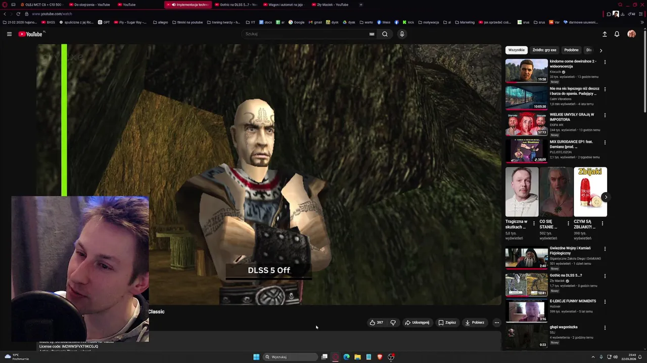The image size is (647, 363).
Task: Show hidden system tray icons
Action: (593, 357)
